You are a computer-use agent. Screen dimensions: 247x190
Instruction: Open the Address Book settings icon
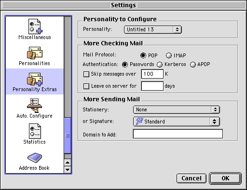tap(35, 158)
